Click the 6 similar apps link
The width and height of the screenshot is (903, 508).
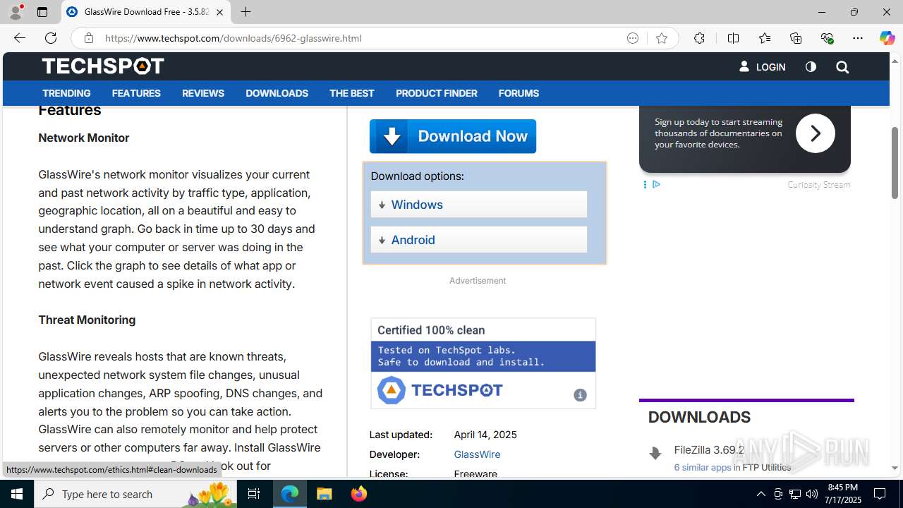tap(703, 467)
